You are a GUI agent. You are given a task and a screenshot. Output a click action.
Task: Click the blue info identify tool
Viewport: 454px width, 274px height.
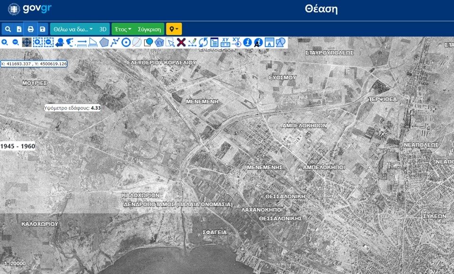[247, 42]
